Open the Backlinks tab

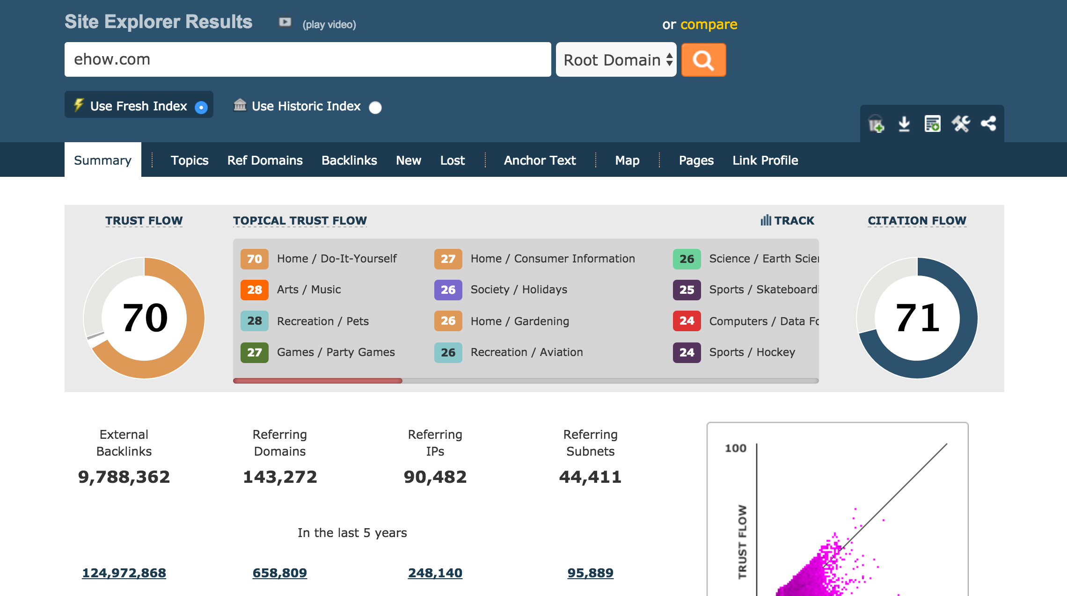tap(349, 160)
